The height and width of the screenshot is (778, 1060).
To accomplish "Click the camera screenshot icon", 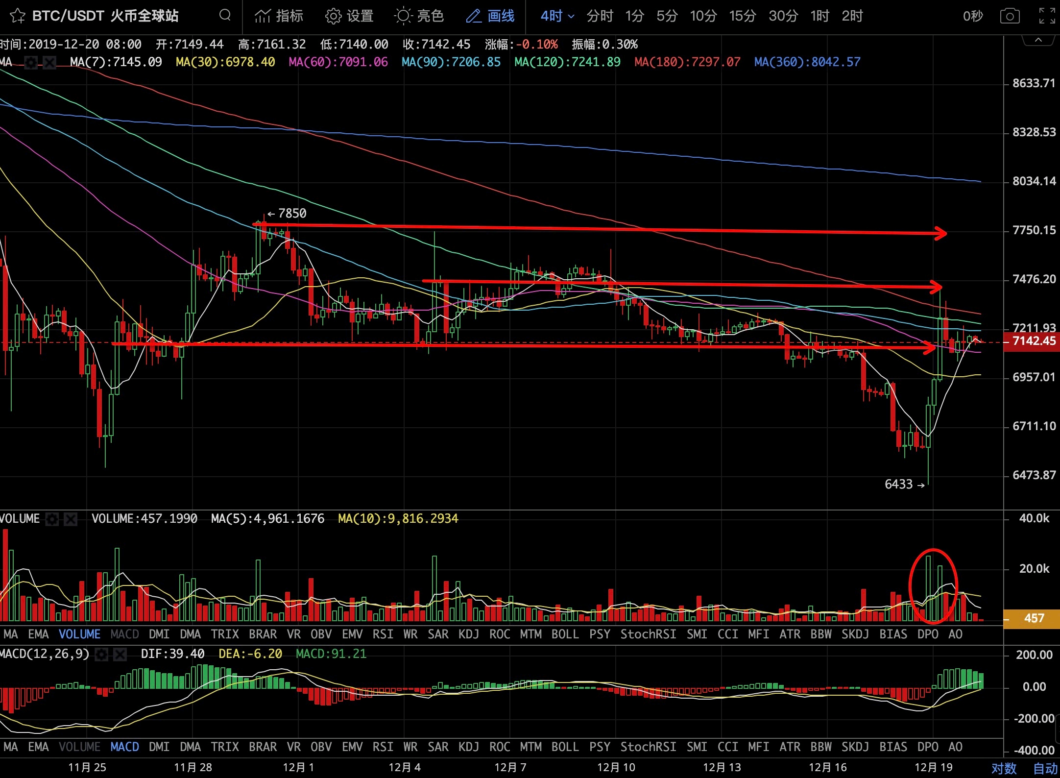I will [x=1010, y=16].
